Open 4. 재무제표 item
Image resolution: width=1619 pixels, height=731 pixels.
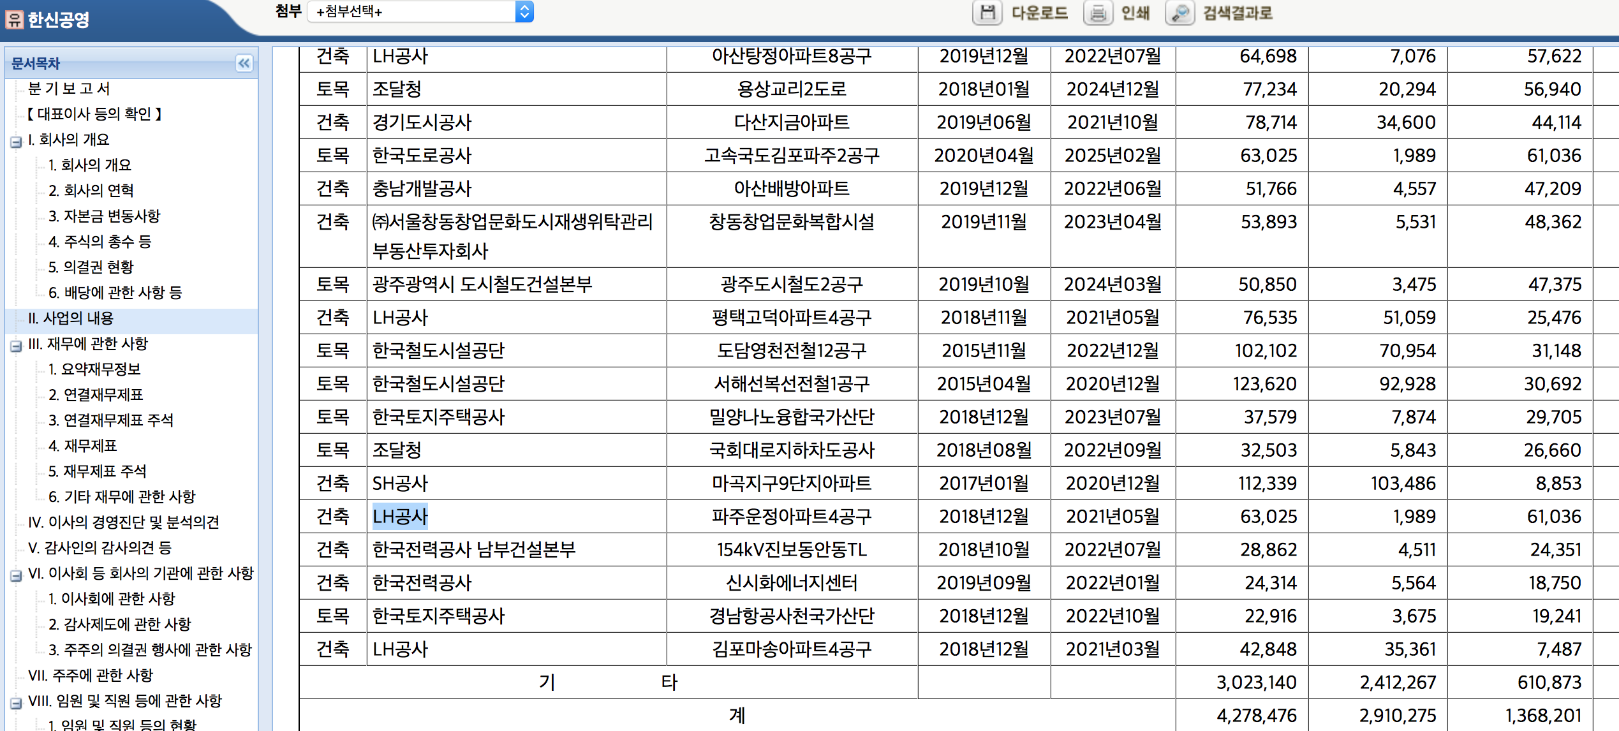(x=83, y=446)
